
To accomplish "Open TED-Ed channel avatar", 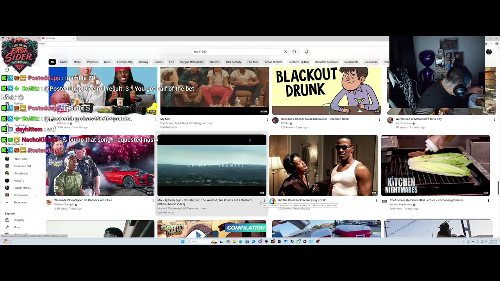I will point(275,120).
